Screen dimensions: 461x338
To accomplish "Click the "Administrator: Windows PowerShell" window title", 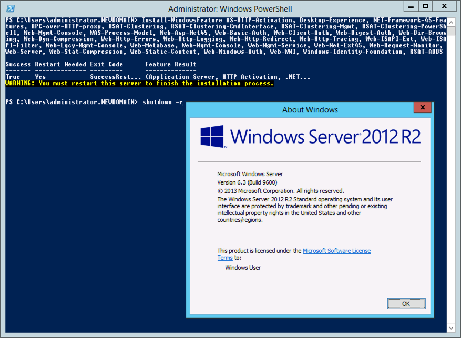I will click(x=230, y=9).
